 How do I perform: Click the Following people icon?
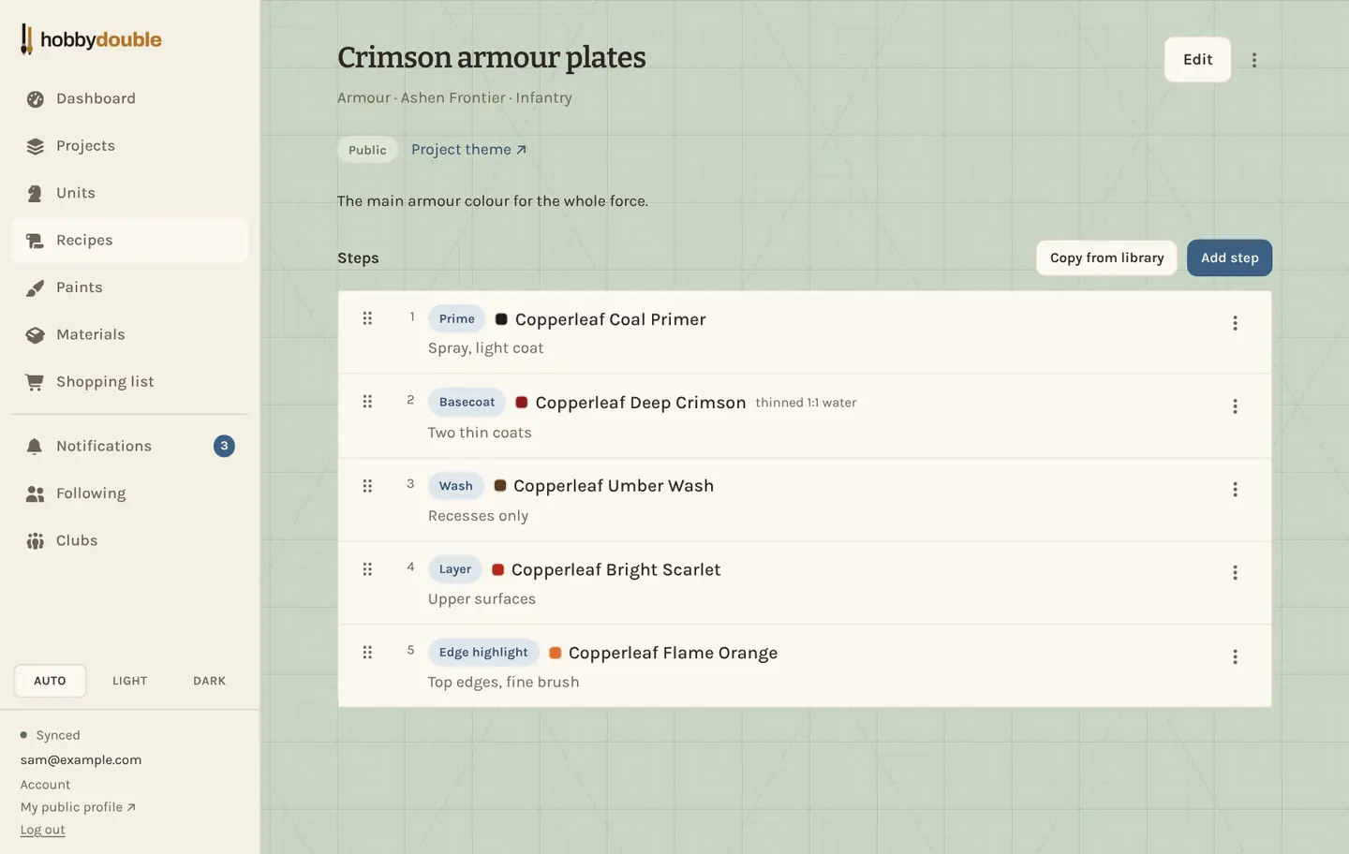pos(36,493)
